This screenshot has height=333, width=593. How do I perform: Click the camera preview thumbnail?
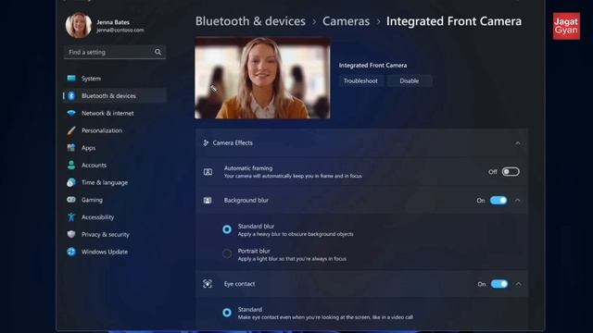tap(262, 78)
